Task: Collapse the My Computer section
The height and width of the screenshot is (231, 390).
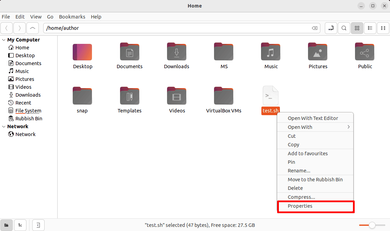Action: coord(4,40)
